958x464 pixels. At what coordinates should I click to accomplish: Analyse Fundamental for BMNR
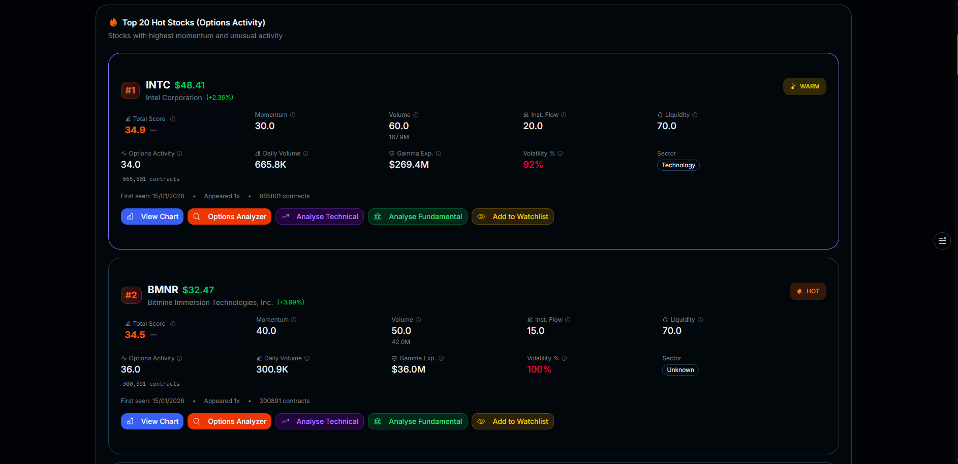click(418, 421)
